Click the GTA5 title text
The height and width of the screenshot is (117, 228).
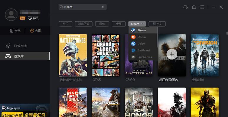point(97,80)
